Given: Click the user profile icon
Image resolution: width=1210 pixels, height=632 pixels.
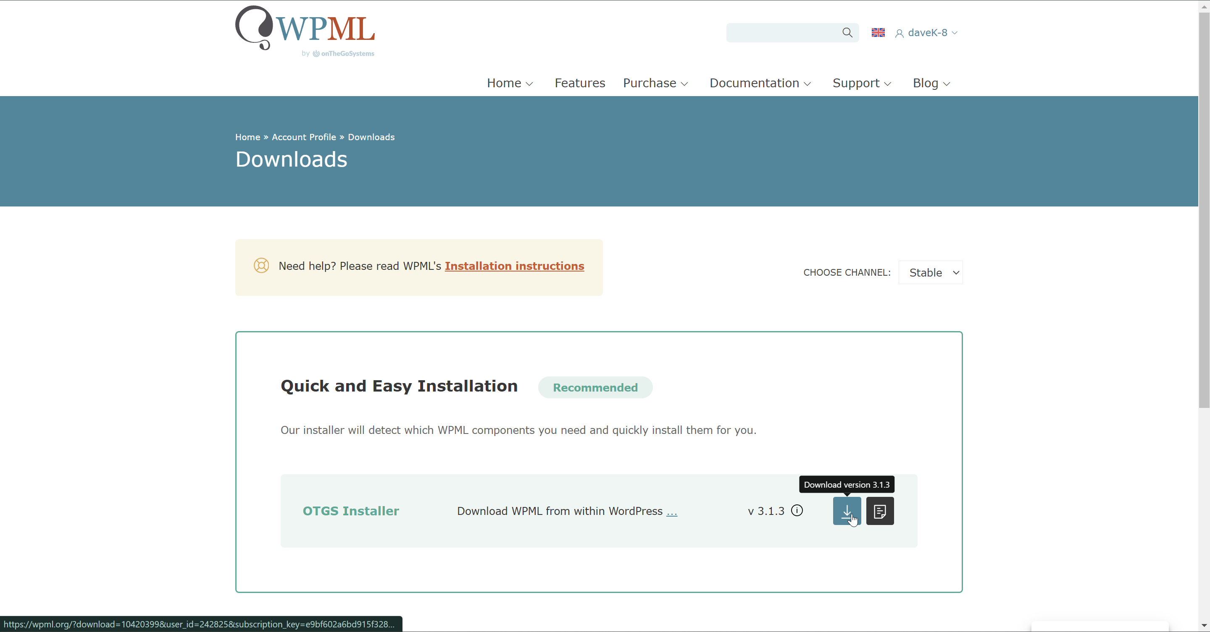Looking at the screenshot, I should tap(899, 33).
